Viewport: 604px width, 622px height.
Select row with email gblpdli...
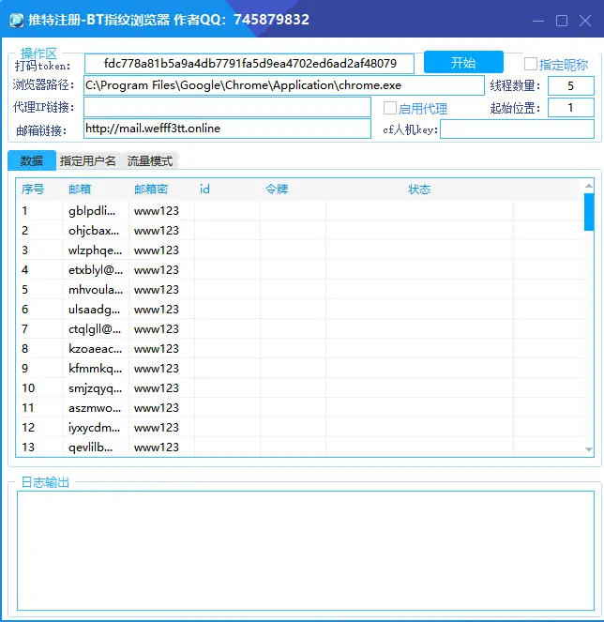pyautogui.click(x=301, y=211)
